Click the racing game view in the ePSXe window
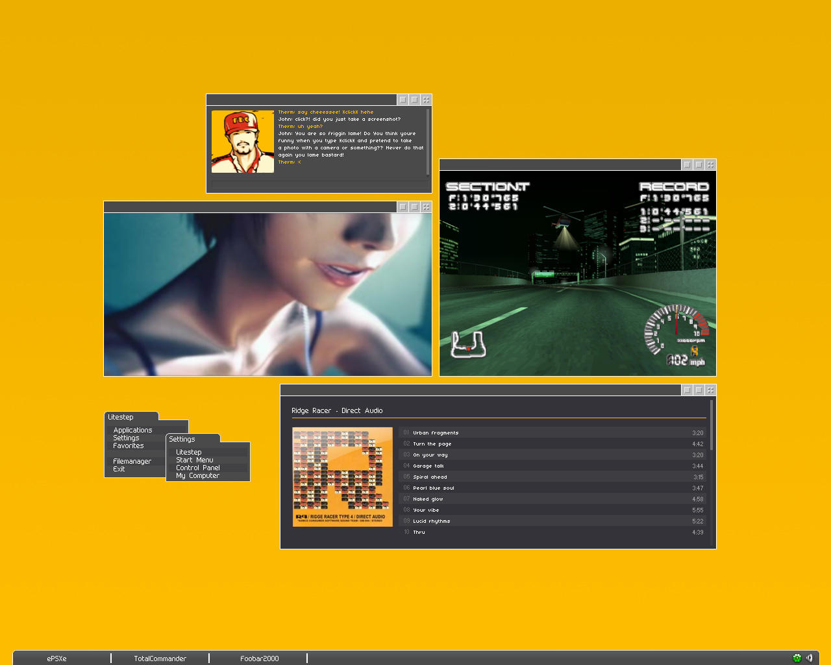Screen dimensions: 831x665 [x=578, y=273]
